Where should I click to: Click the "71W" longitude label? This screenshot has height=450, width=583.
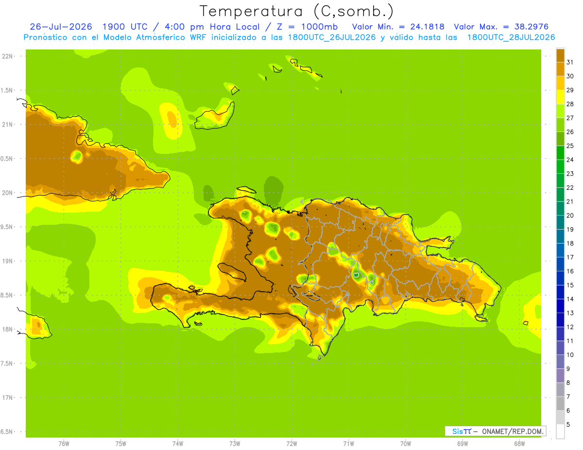click(x=348, y=444)
